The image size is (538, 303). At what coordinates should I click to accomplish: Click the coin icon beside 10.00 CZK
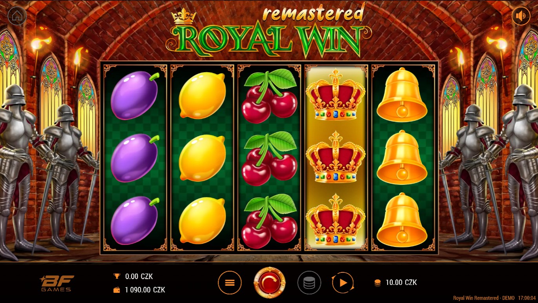point(378,283)
